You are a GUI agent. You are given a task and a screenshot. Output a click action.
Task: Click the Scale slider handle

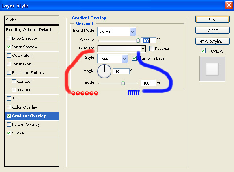[123, 83]
